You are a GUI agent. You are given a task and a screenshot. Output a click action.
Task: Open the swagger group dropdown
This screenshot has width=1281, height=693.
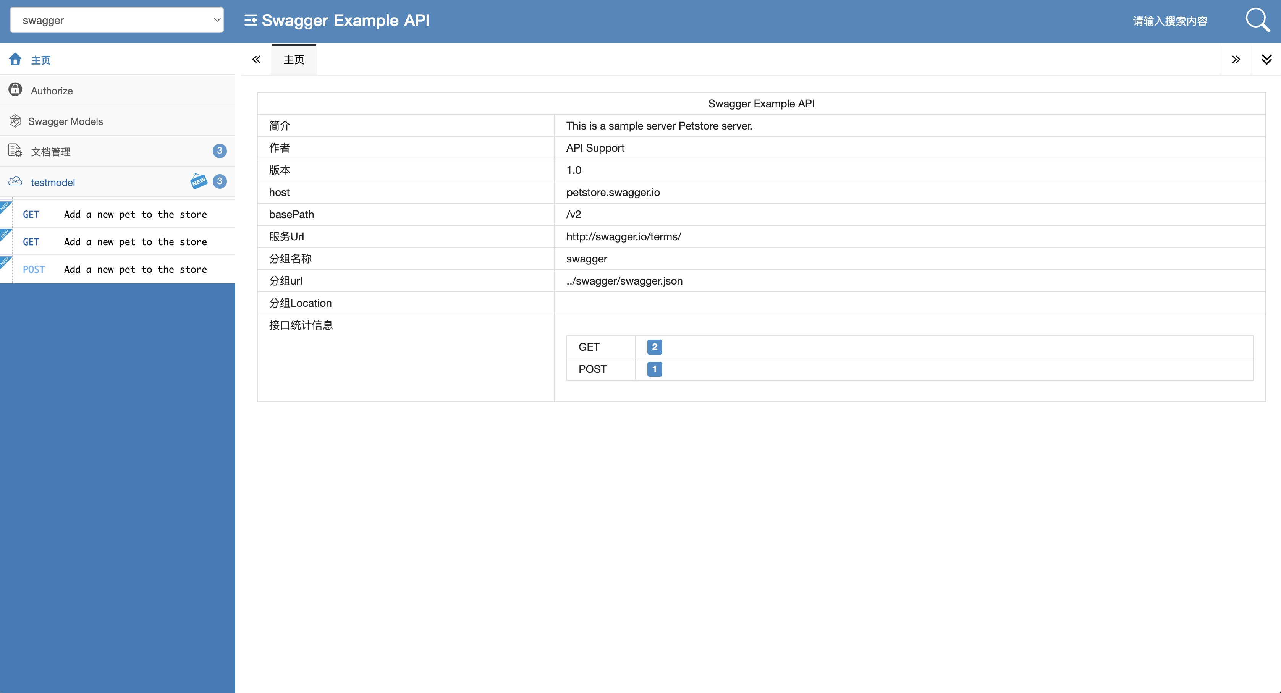point(117,20)
